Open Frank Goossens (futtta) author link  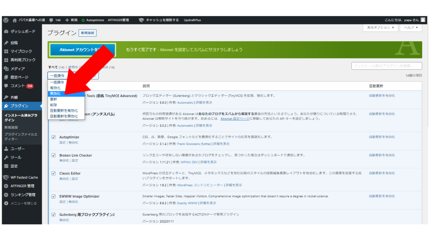(194, 144)
